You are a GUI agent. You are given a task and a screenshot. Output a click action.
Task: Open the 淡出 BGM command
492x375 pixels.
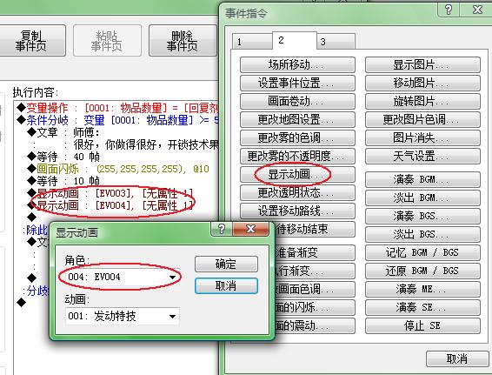pyautogui.click(x=422, y=198)
